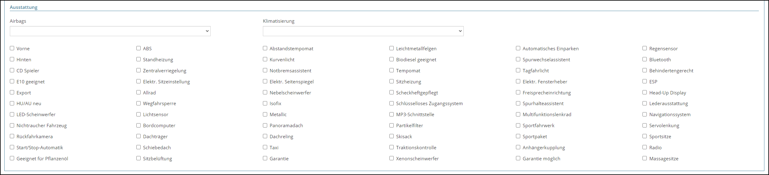Expand the Klimatisierung dropdown
This screenshot has height=175, width=769.
tap(363, 31)
